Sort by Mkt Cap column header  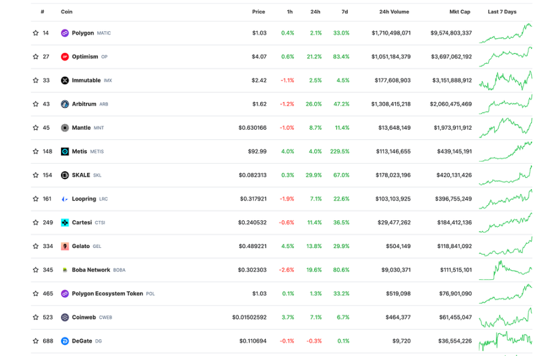pyautogui.click(x=460, y=11)
